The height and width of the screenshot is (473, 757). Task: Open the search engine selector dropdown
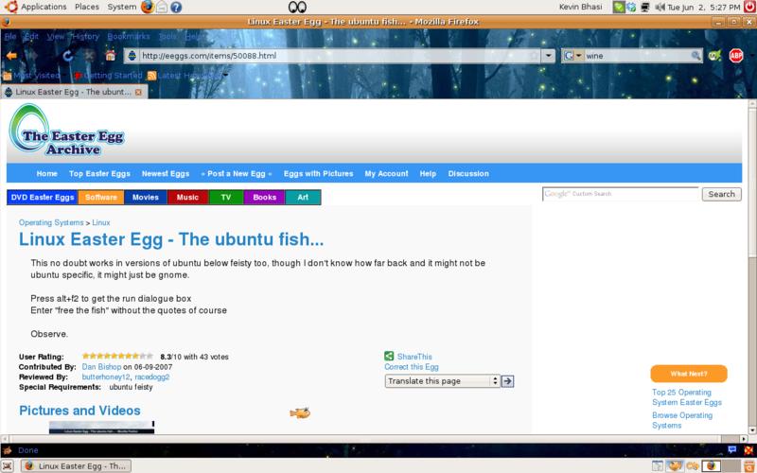click(x=573, y=56)
